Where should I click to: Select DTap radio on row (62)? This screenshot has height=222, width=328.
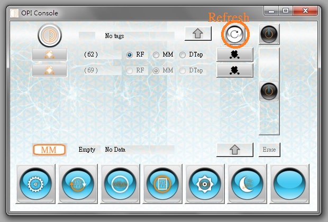[x=183, y=55]
